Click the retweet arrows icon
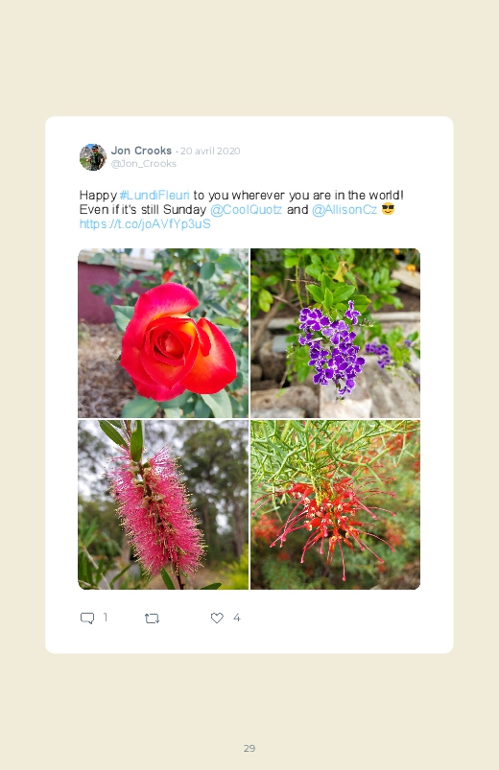The height and width of the screenshot is (770, 499). (x=152, y=618)
